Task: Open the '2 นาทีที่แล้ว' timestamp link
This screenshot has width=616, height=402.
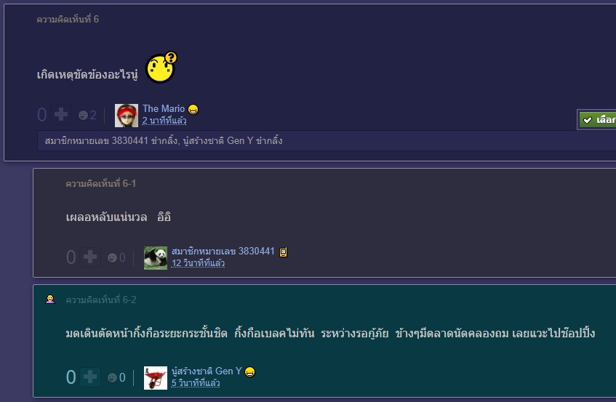Action: pos(164,121)
